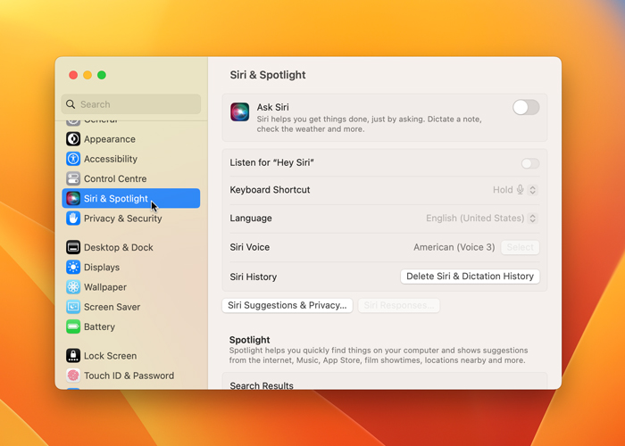
Task: Toggle Listen for "Hey Siri" switch
Action: [x=530, y=163]
